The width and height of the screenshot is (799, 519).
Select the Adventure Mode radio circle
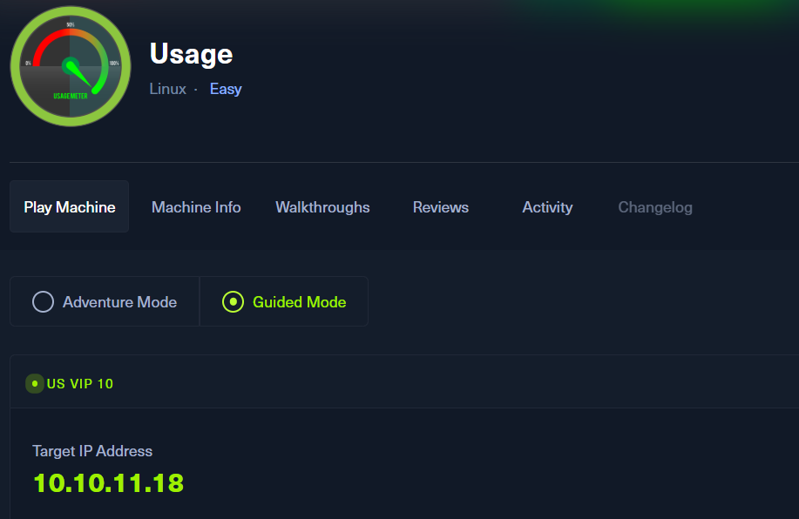pos(43,302)
